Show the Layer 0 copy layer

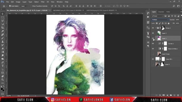pos(153,54)
